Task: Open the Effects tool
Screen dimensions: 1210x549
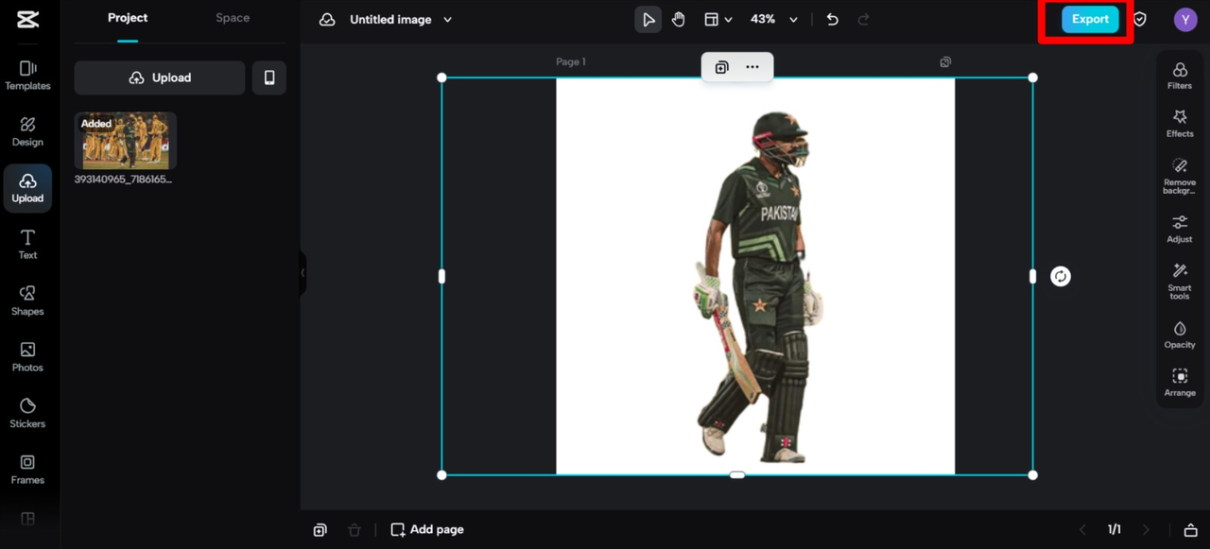Action: tap(1180, 124)
